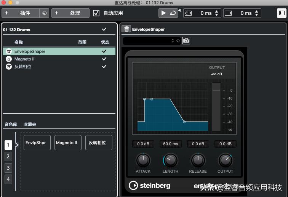Switch to the 收藏夹 tab
The image size is (288, 197).
30,124
